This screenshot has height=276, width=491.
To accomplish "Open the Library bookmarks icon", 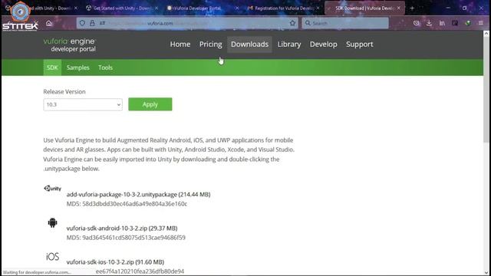I will click(442, 23).
